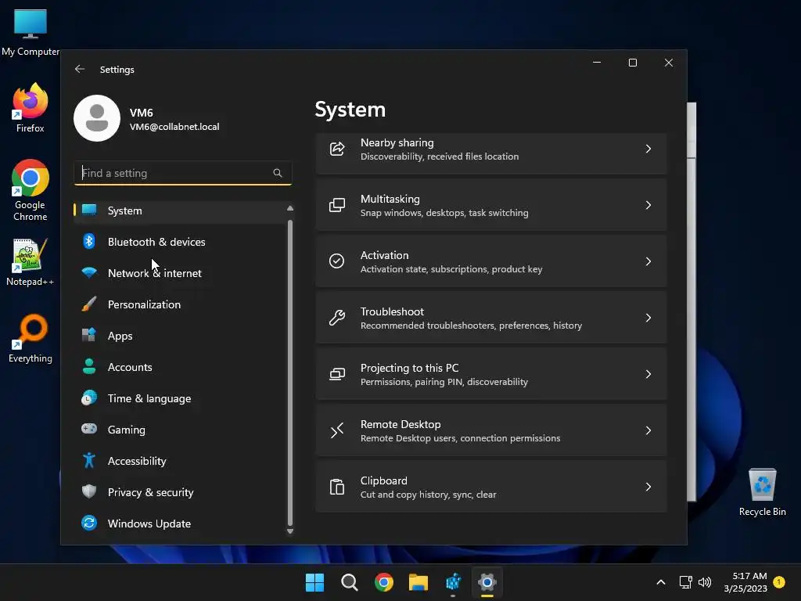Open Firefox desktop shortcut

click(31, 108)
